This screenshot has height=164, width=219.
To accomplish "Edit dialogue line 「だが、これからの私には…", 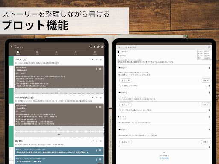I will tap(163, 110).
